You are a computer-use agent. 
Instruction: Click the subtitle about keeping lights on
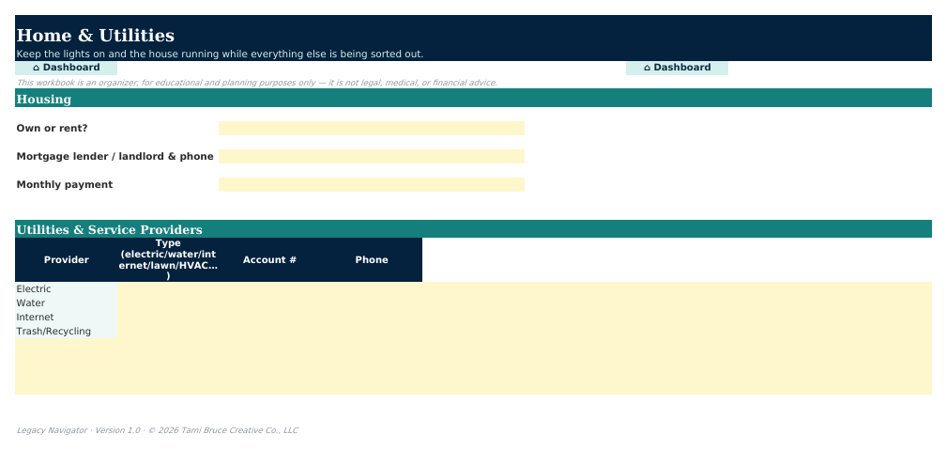(x=220, y=54)
